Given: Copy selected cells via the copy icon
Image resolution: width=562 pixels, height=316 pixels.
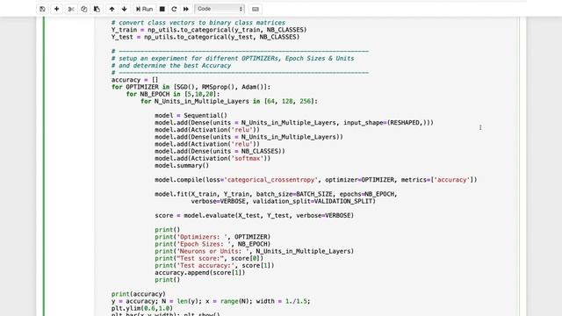Looking at the screenshot, I should pyautogui.click(x=84, y=9).
